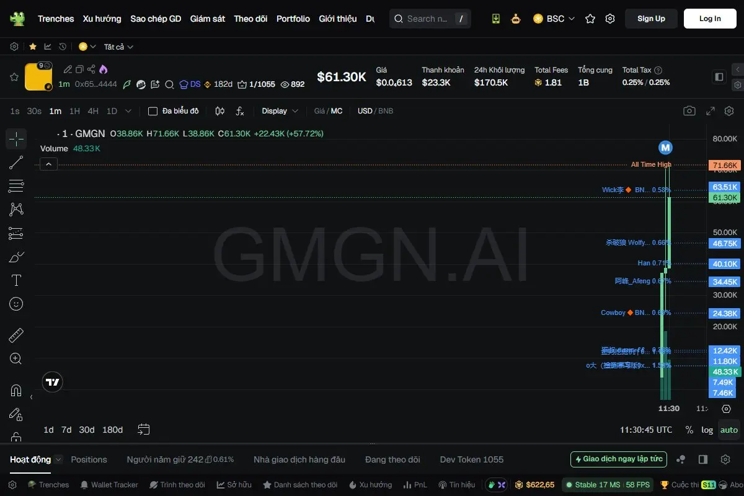Select the 4H timeframe
The width and height of the screenshot is (744, 496).
tap(93, 111)
